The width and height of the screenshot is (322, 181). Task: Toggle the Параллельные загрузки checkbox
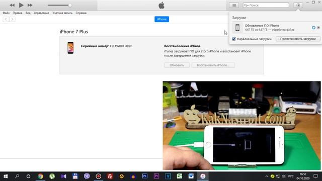[233, 39]
